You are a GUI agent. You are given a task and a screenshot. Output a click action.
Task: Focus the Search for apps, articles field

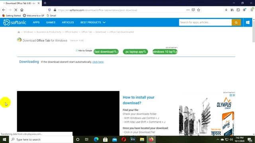tap(205, 22)
